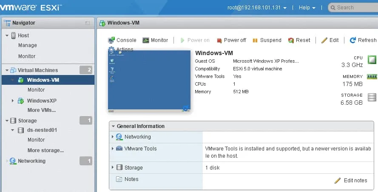
Task: Collapse the Navigator panel using its header icon
Action: (88, 23)
